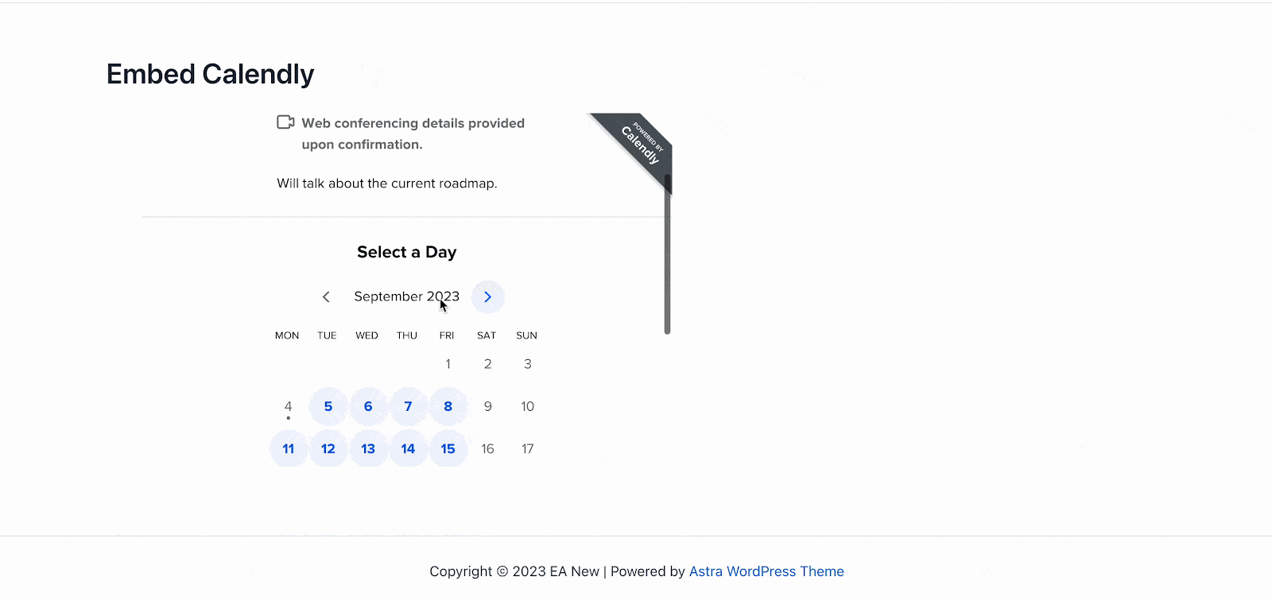The image size is (1272, 600).
Task: Pick September 14 under Thursday
Action: tap(408, 448)
